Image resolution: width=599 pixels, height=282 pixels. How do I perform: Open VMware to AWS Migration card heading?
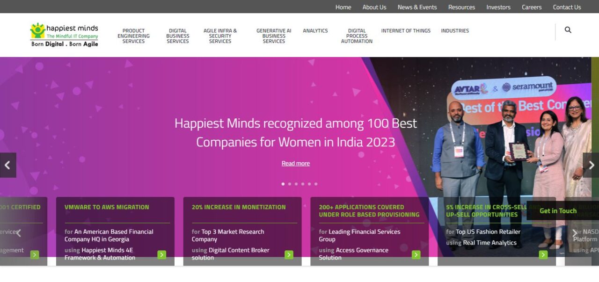click(x=107, y=207)
